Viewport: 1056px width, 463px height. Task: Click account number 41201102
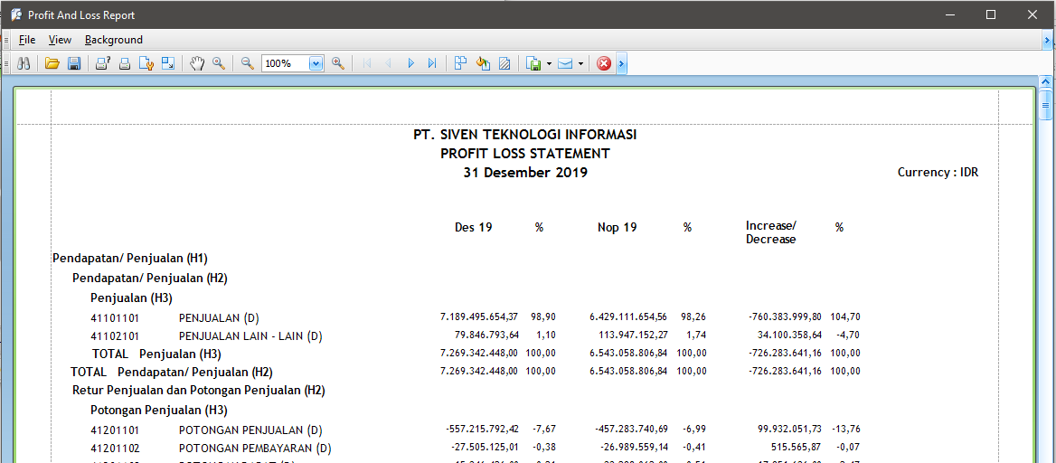pyautogui.click(x=115, y=449)
